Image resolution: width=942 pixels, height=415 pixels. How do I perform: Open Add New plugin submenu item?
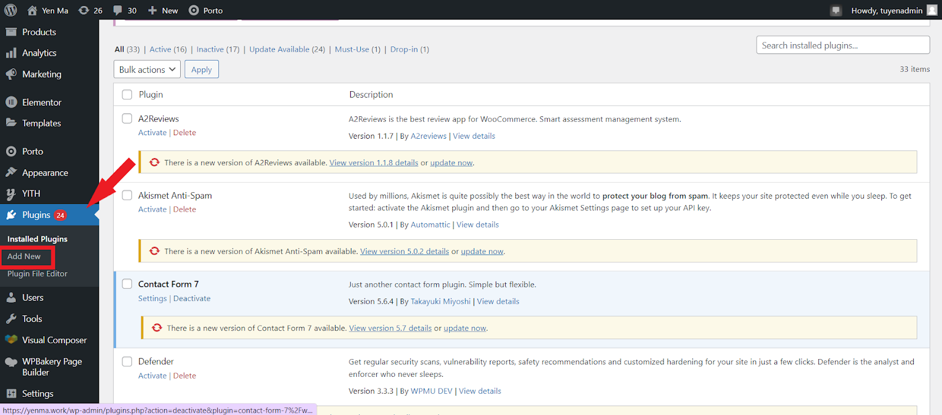pos(24,256)
